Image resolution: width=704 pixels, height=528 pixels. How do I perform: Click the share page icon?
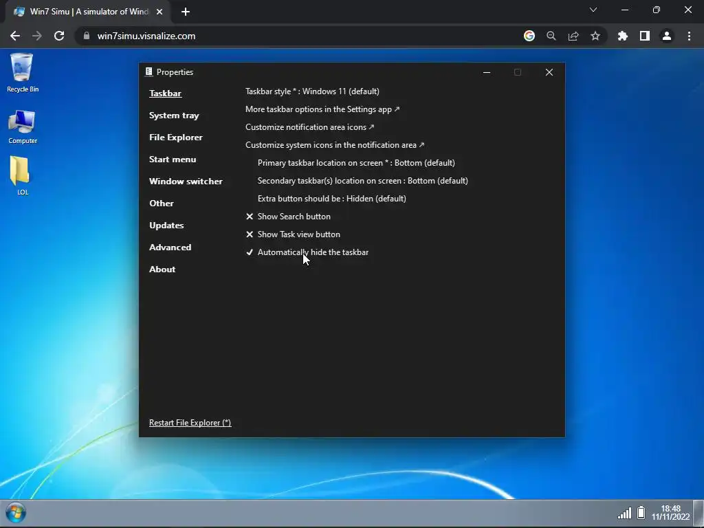pyautogui.click(x=573, y=36)
